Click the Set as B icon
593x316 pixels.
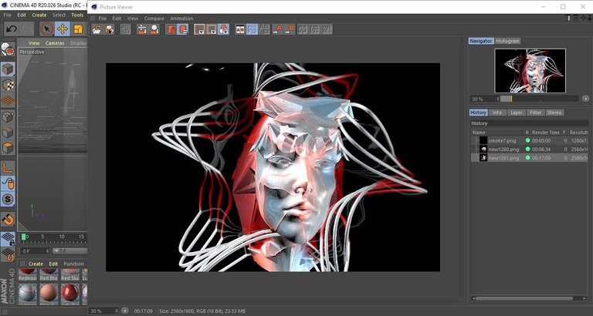click(290, 29)
